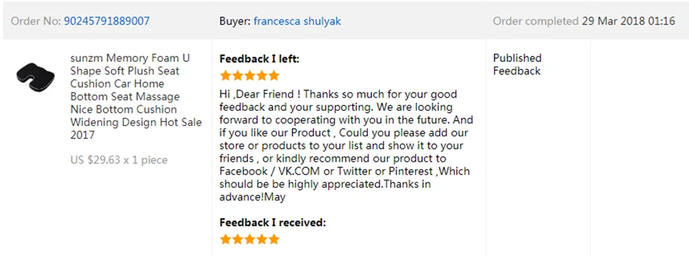The height and width of the screenshot is (256, 689).
Task: Open order number 90245791889007
Action: pyautogui.click(x=107, y=21)
